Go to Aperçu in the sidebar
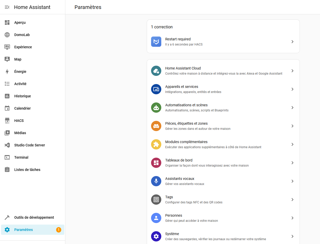This screenshot has width=320, height=244. [20, 22]
